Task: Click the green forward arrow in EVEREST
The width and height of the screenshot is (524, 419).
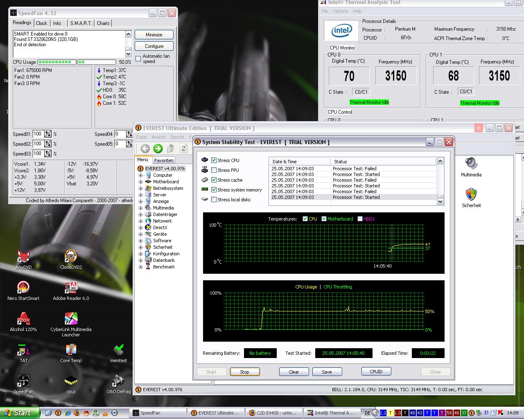Action: coord(158,149)
